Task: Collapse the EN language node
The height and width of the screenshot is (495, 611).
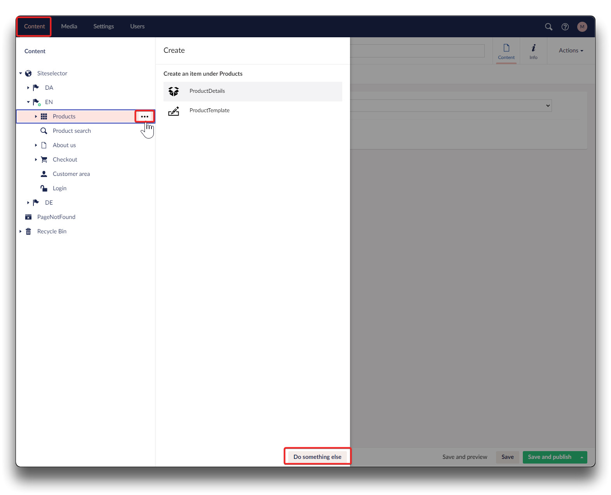Action: click(28, 102)
